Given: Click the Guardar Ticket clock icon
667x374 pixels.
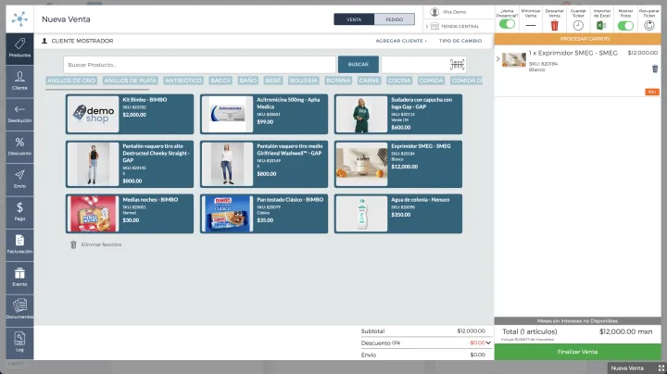Looking at the screenshot, I should point(577,25).
